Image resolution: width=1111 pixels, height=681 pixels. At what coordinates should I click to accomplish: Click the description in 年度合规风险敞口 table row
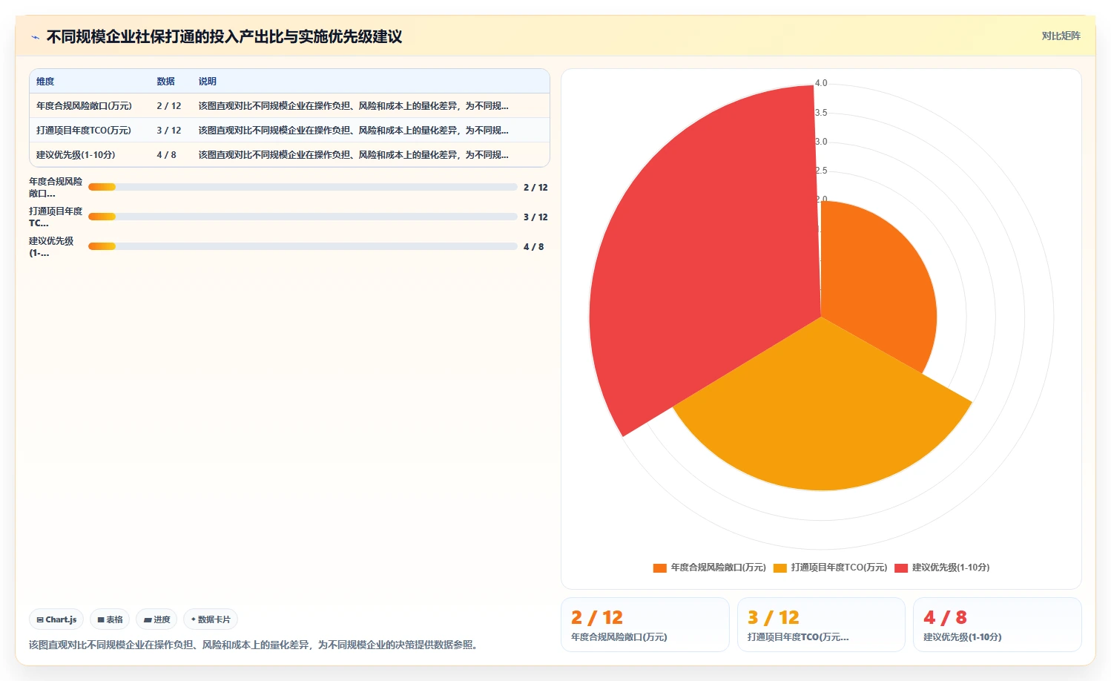pyautogui.click(x=353, y=106)
